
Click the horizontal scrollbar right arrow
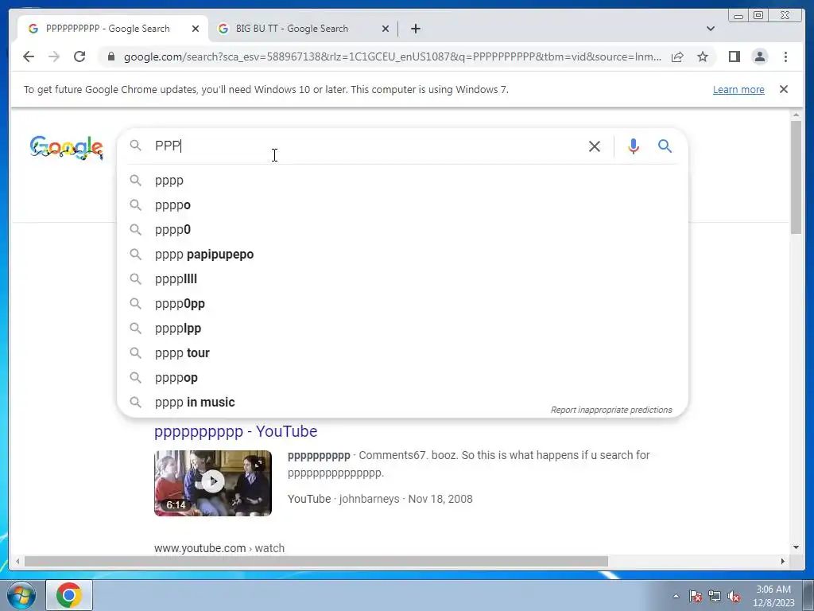coord(783,561)
